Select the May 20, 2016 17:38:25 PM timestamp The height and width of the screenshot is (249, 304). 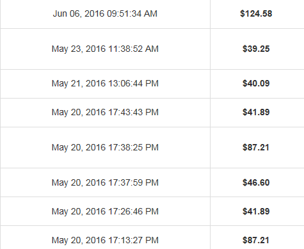coord(105,148)
